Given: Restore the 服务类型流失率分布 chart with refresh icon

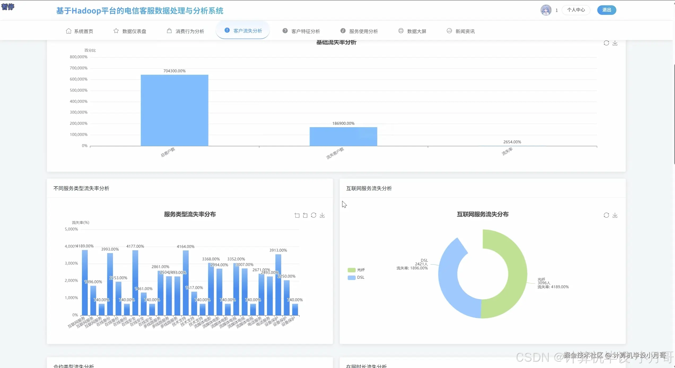Looking at the screenshot, I should click(x=313, y=215).
